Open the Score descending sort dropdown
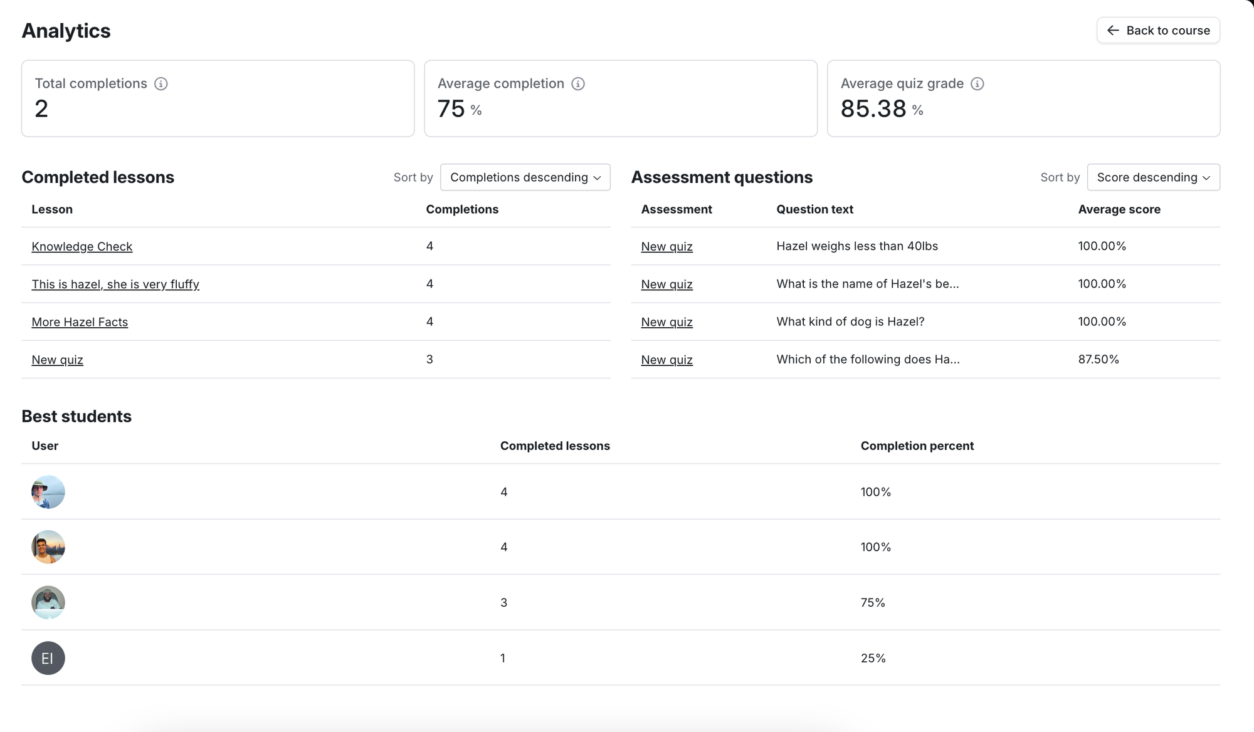1254x732 pixels. (x=1152, y=177)
